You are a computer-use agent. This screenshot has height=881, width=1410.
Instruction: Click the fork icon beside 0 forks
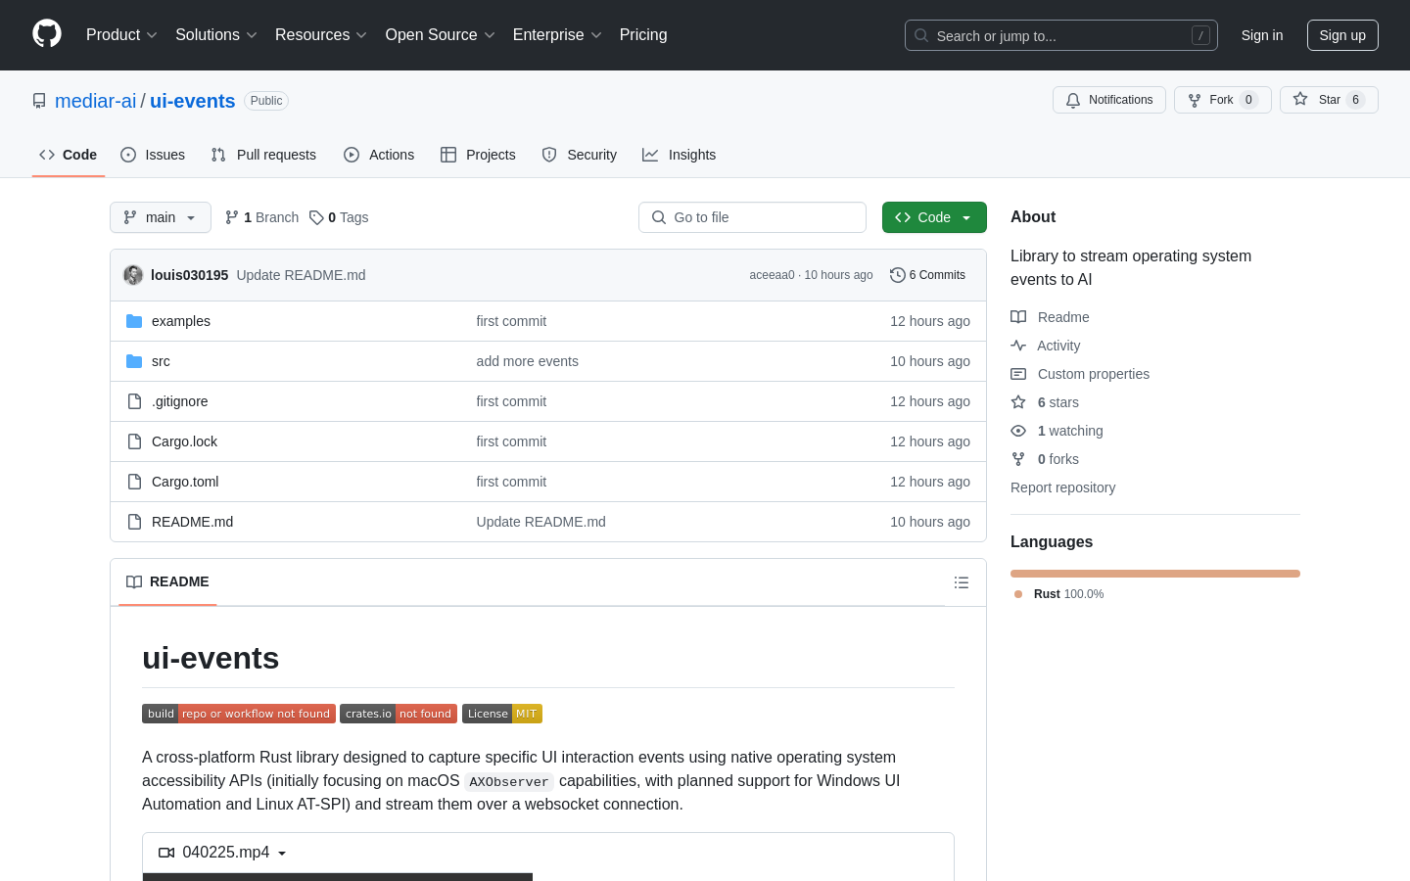pos(1018,459)
